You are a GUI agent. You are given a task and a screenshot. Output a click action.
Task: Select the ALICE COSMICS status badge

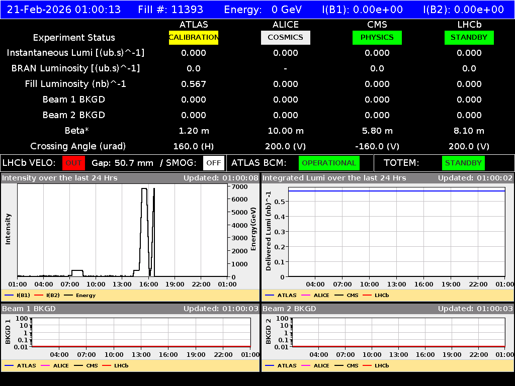(285, 37)
